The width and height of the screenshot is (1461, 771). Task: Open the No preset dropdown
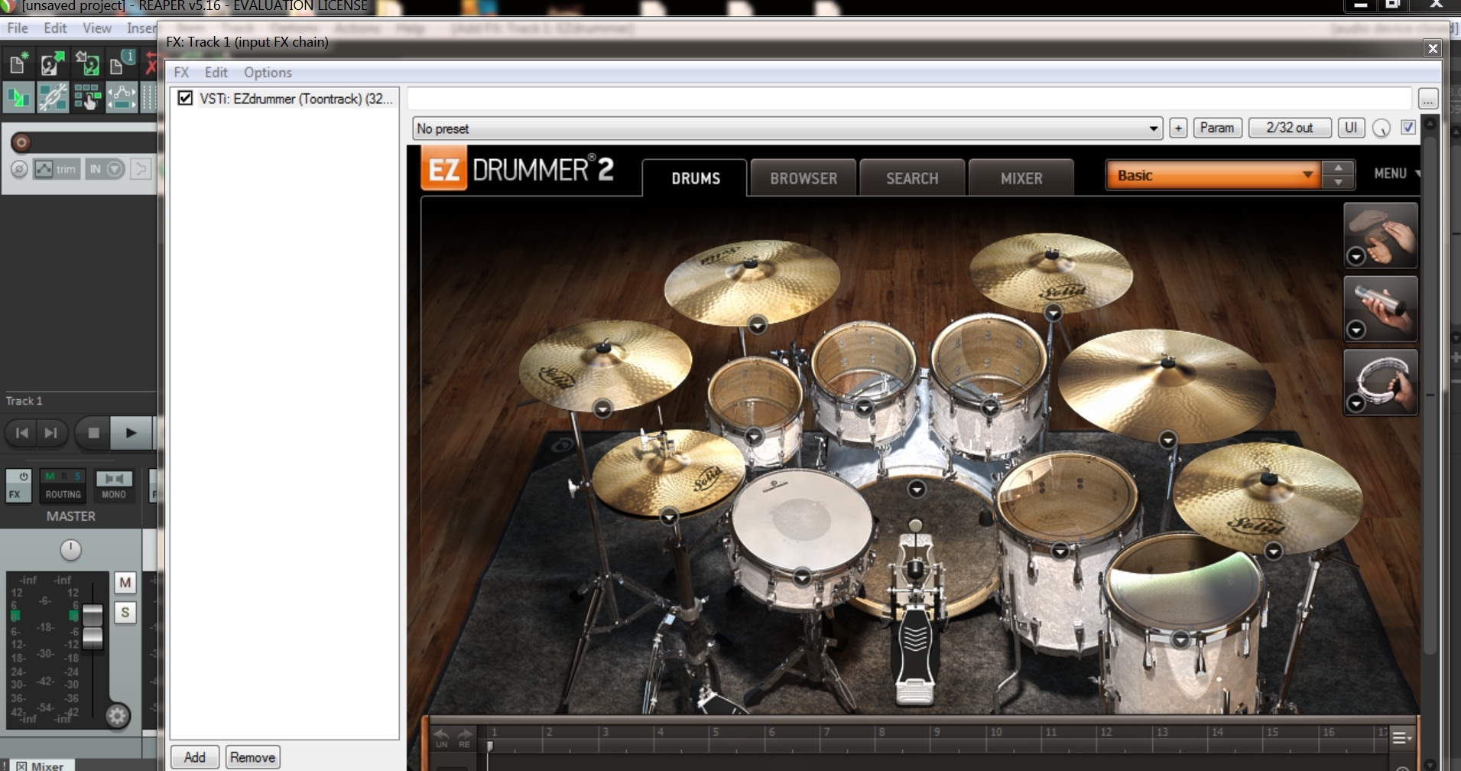pos(787,128)
